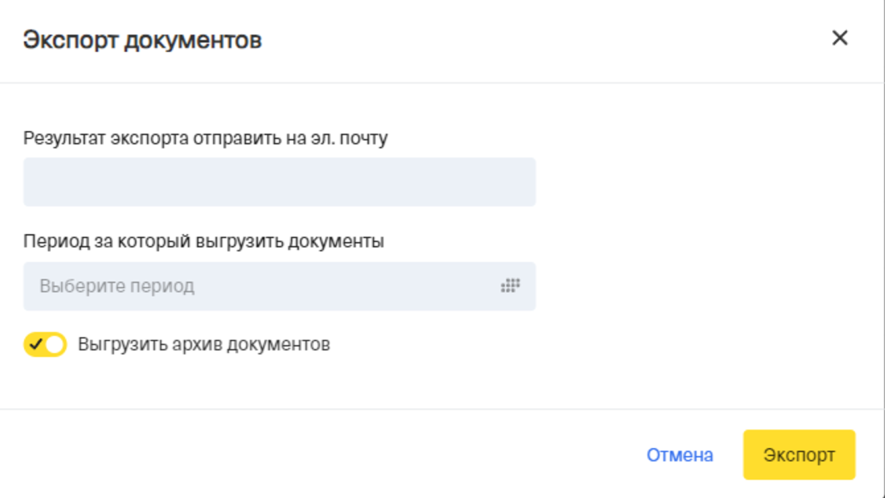The height and width of the screenshot is (498, 885).
Task: Close the Экспорт документов dialog
Action: (x=839, y=38)
